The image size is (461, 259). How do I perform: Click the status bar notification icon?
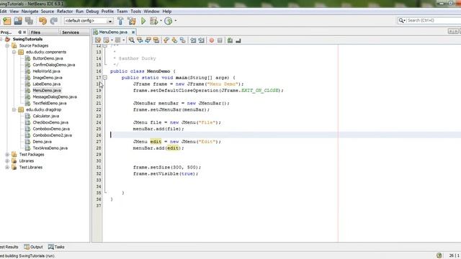click(439, 255)
